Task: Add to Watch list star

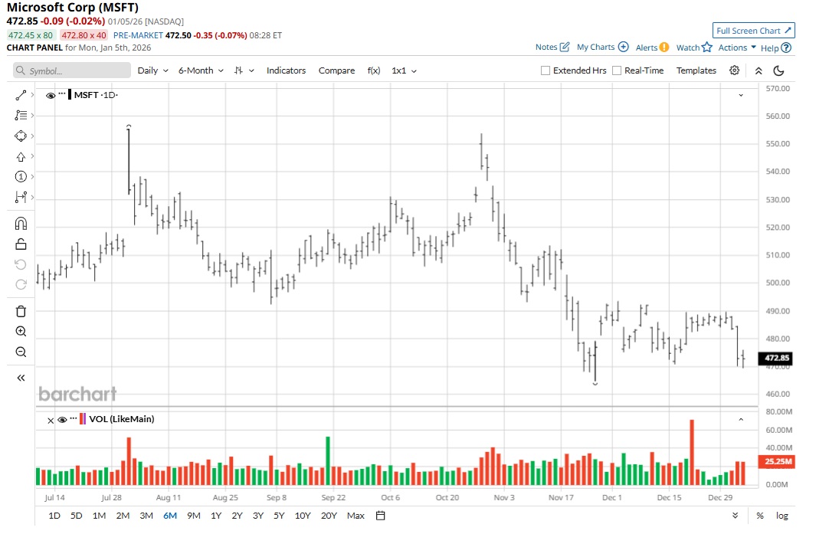Action: [706, 47]
